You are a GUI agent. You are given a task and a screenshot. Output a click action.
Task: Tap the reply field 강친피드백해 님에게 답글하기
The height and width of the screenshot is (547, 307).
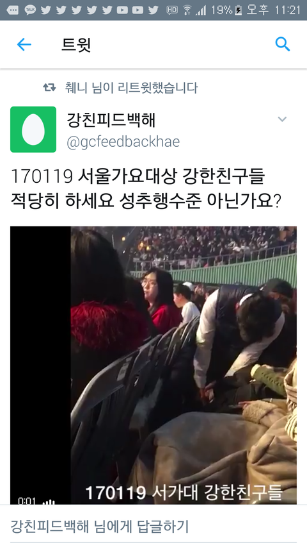[x=153, y=526]
